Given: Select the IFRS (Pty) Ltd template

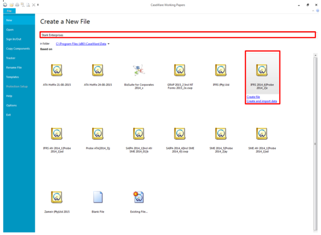Looking at the screenshot, I should click(221, 75).
